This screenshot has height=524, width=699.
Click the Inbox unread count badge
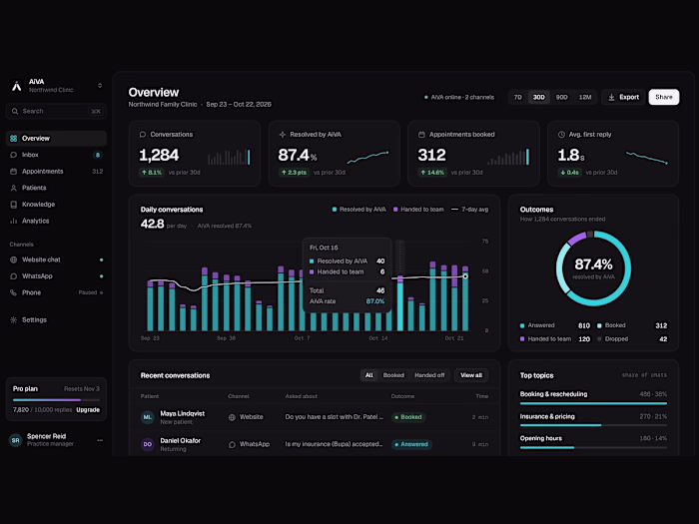click(x=98, y=155)
